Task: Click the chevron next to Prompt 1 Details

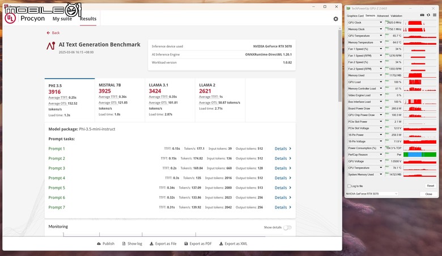Action: tap(290, 149)
